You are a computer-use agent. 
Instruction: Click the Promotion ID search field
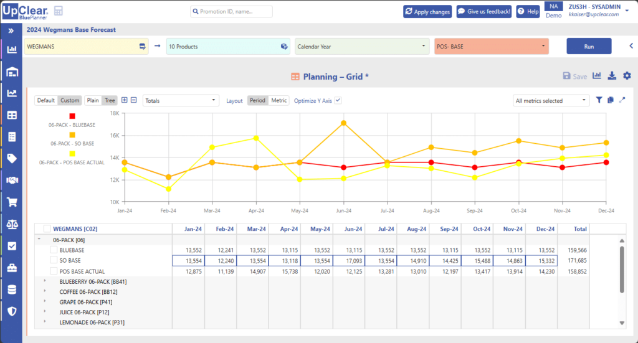coord(232,11)
